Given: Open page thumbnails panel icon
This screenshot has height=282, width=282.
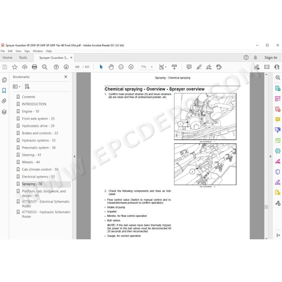Looking at the screenshot, I should coord(4,80).
